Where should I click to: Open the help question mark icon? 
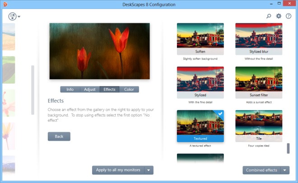pos(289,16)
